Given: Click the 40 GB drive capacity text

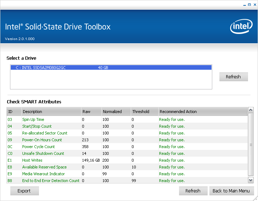Looking at the screenshot, I should pyautogui.click(x=103, y=68).
